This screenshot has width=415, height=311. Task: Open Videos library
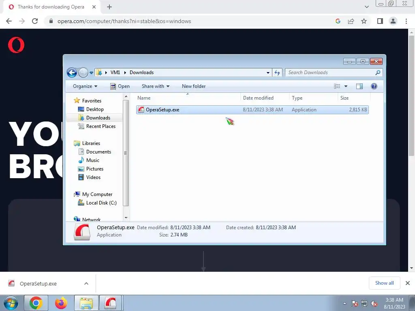(93, 177)
